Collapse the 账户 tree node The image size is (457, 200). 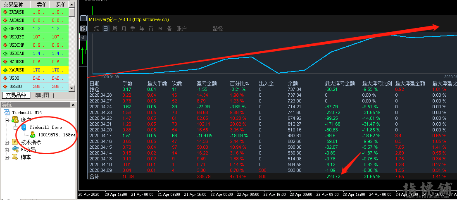7,120
